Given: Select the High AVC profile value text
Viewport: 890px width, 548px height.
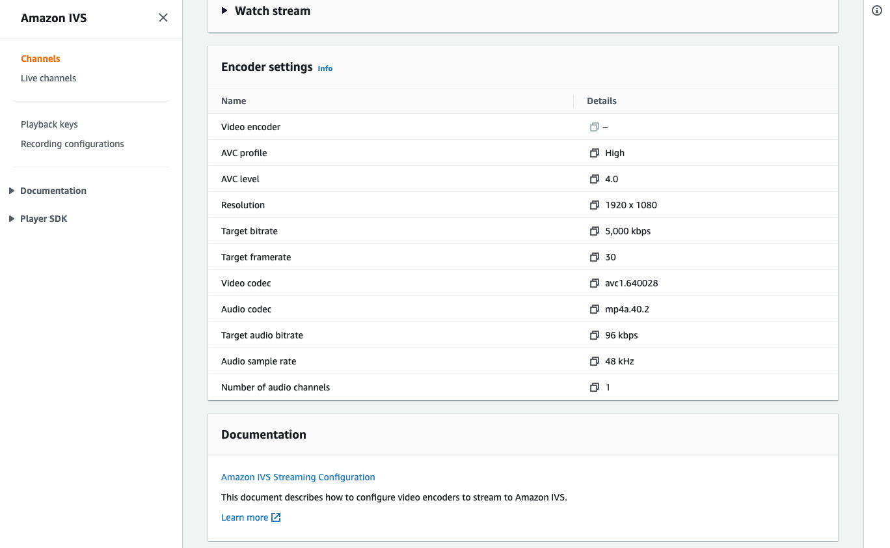Looking at the screenshot, I should click(615, 153).
